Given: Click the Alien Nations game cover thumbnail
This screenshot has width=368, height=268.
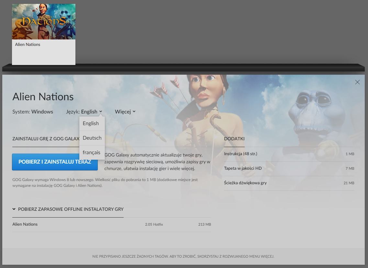Looking at the screenshot, I should (44, 22).
